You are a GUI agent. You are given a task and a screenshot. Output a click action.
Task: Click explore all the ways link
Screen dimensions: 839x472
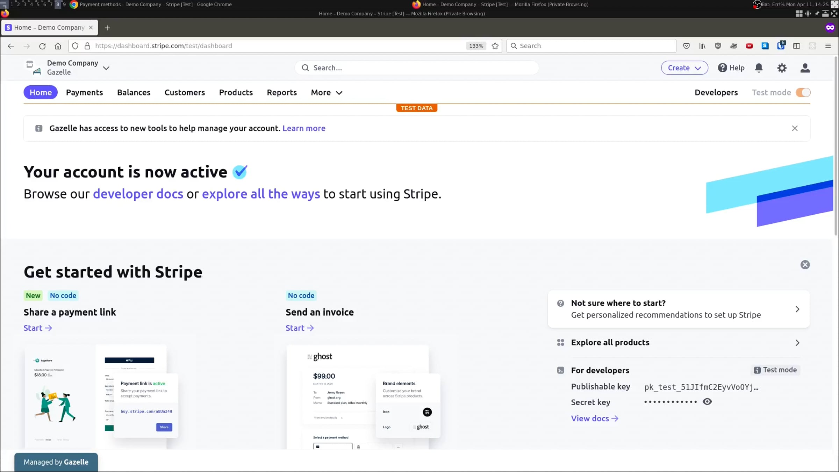pos(261,194)
